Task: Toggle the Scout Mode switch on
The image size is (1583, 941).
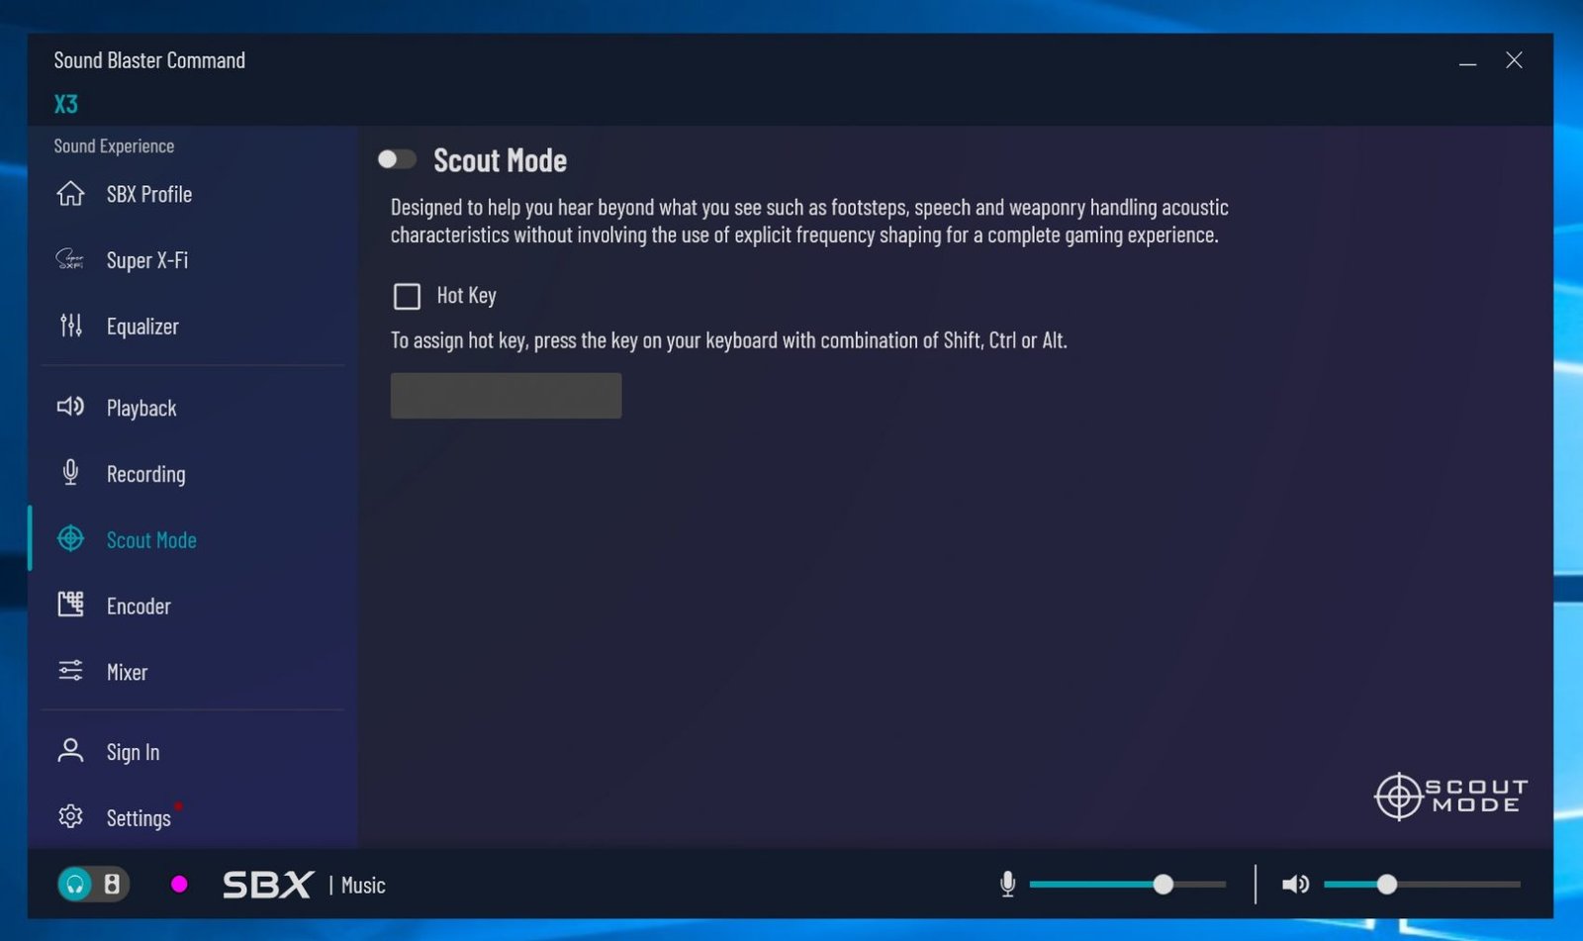Action: coord(397,159)
